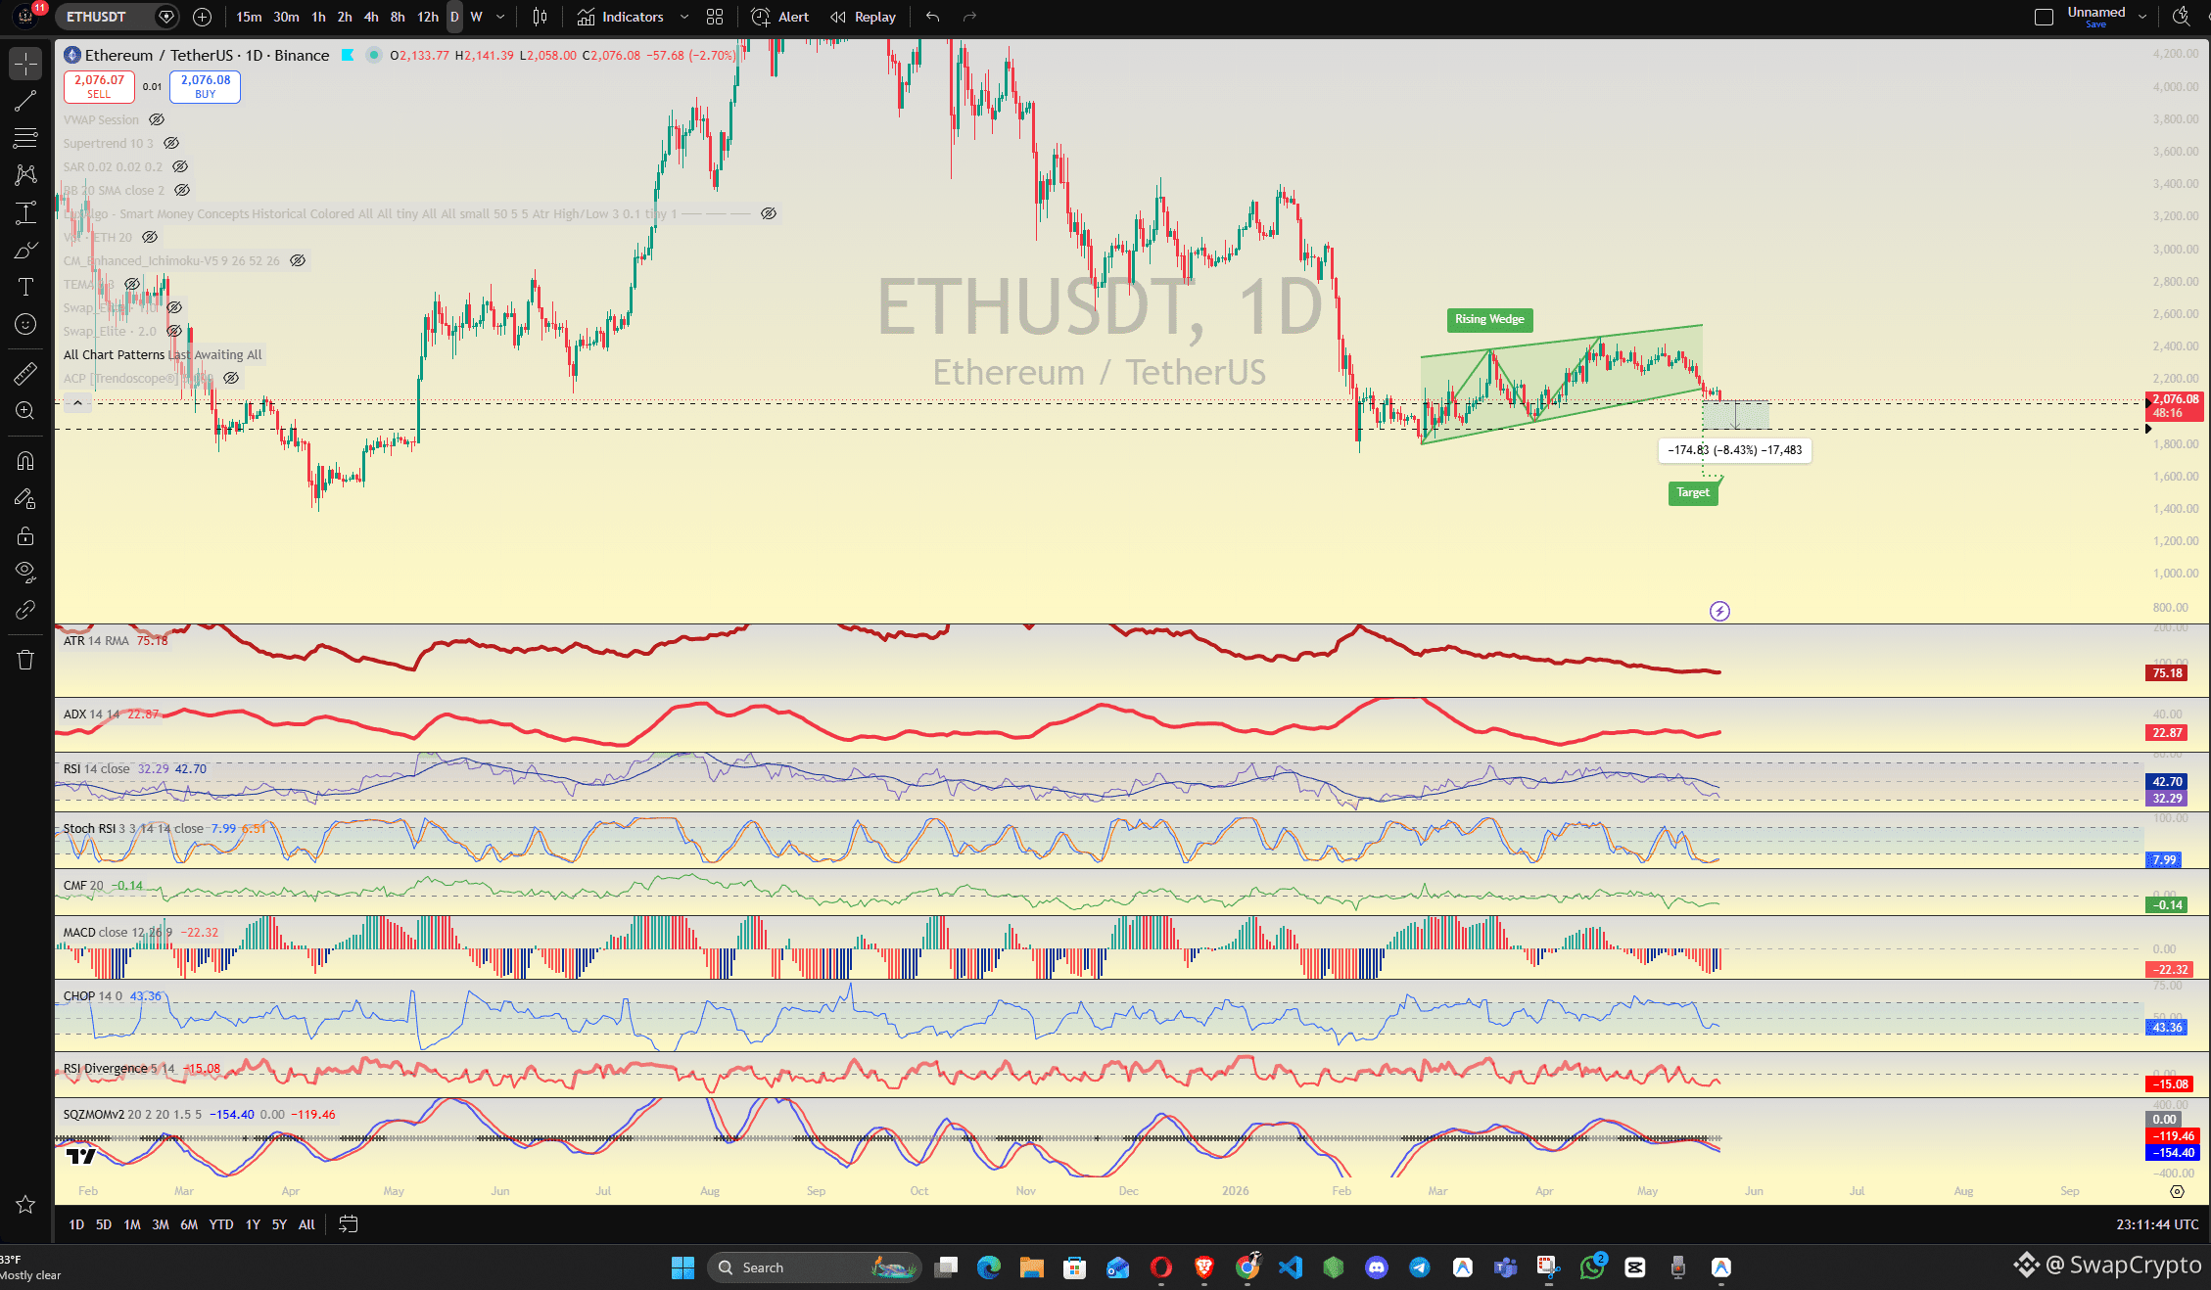Image resolution: width=2211 pixels, height=1290 pixels.
Task: Hide all drawings with the eye tool
Action: 25,573
